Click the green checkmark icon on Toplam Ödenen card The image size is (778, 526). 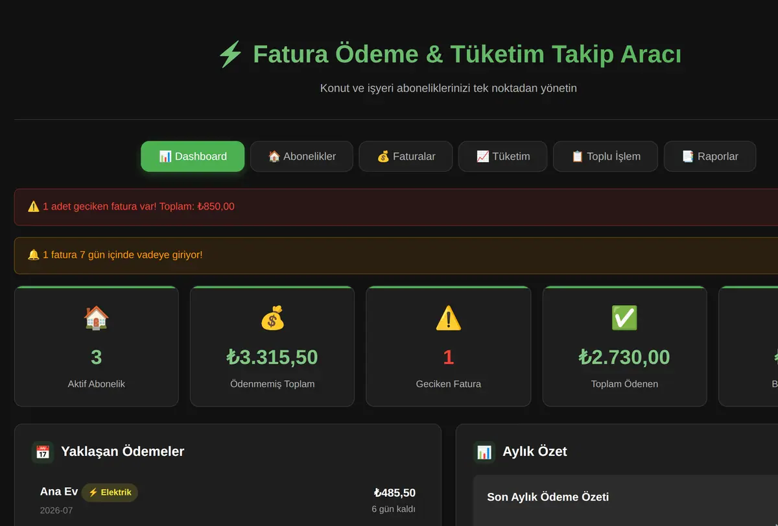(624, 318)
